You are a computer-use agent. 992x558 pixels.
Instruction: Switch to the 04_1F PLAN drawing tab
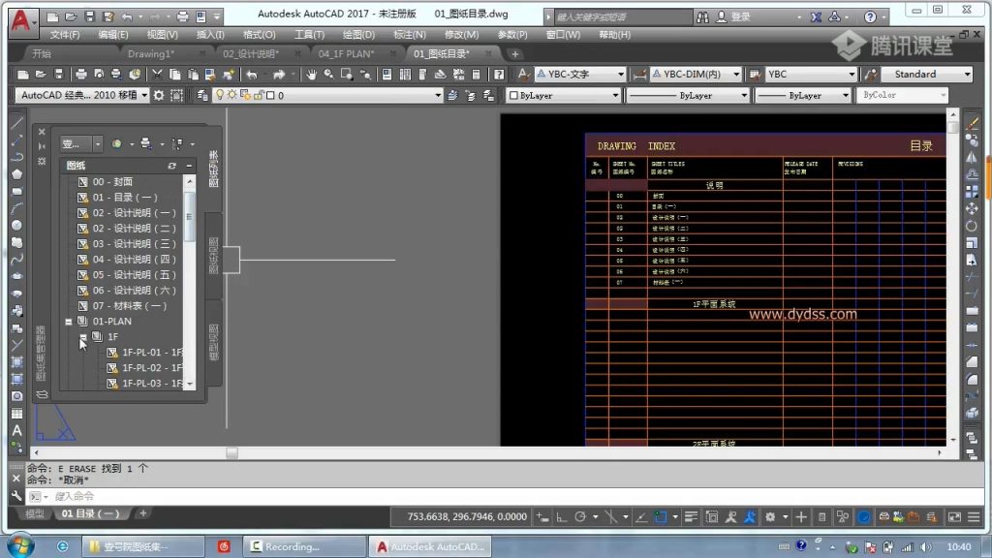(x=346, y=54)
